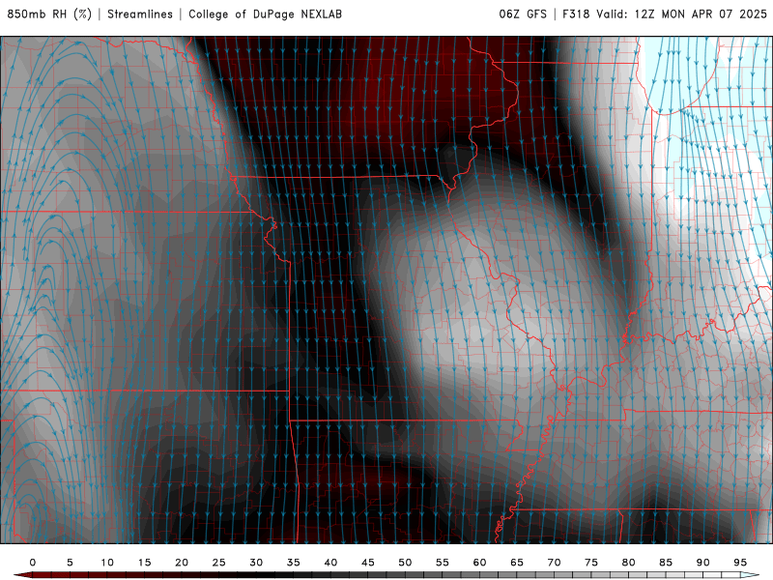Click the 40 value on the color scale
Image resolution: width=773 pixels, height=580 pixels.
point(330,563)
